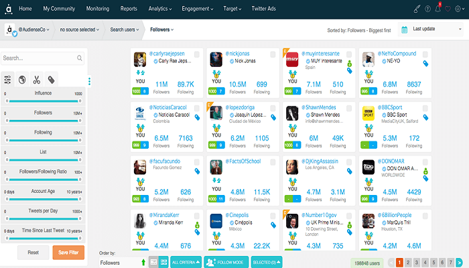Select the FactsOfSchool card checkbox
Image resolution: width=469 pixels, height=268 pixels.
click(273, 162)
